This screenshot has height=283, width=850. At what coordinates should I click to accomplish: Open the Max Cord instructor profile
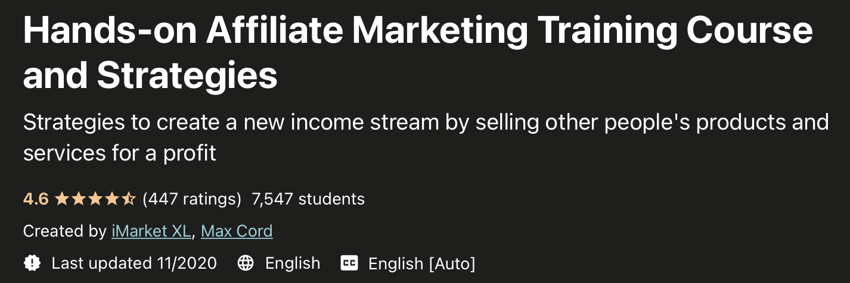237,231
